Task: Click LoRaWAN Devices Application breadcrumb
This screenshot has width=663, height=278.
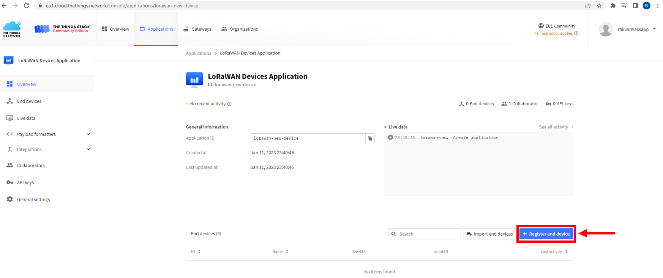Action: pyautogui.click(x=250, y=53)
